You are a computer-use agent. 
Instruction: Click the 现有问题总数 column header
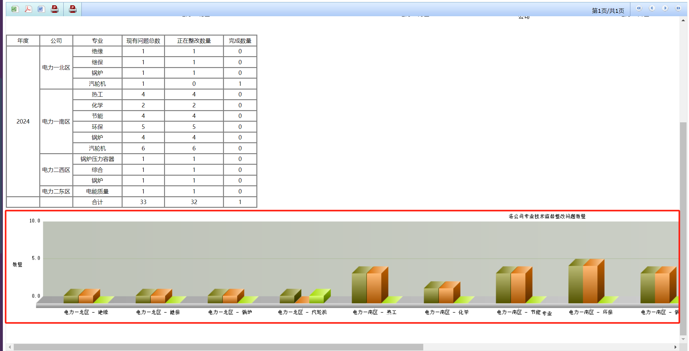[143, 41]
